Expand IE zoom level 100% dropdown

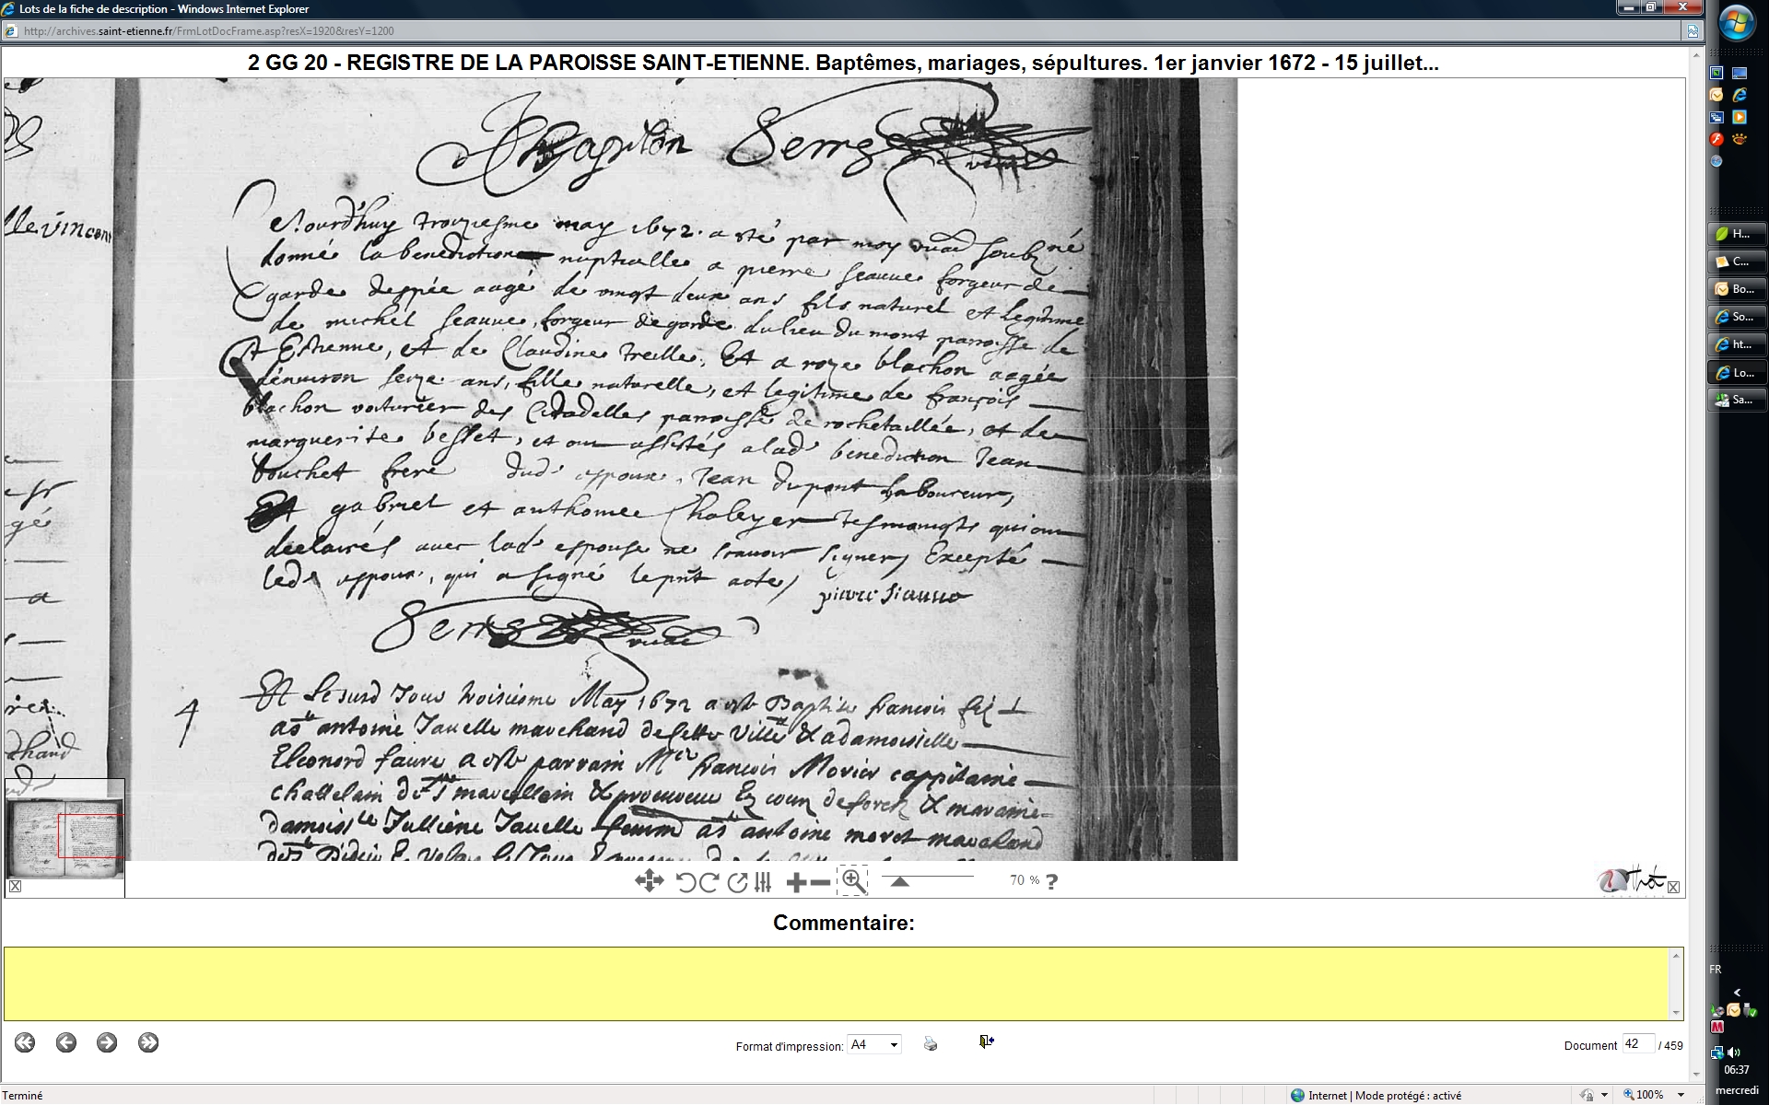pyautogui.click(x=1681, y=1095)
